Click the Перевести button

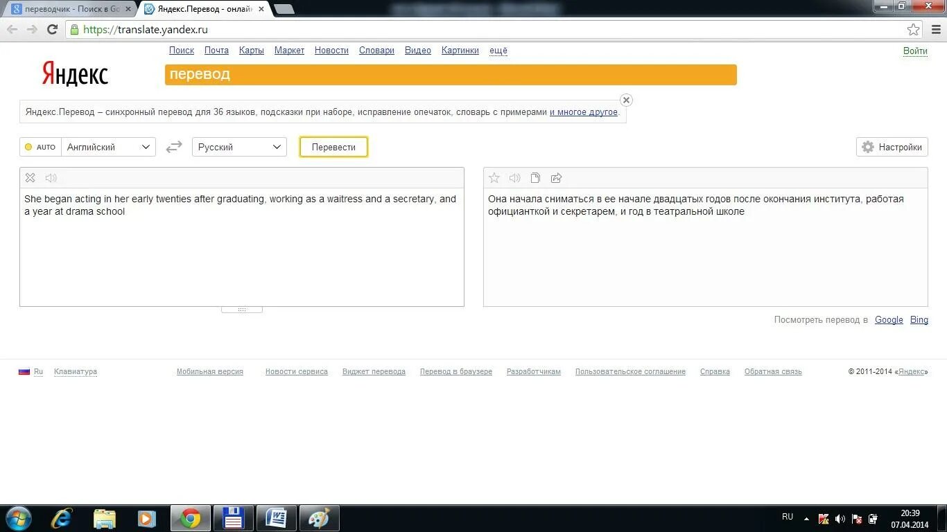click(333, 147)
